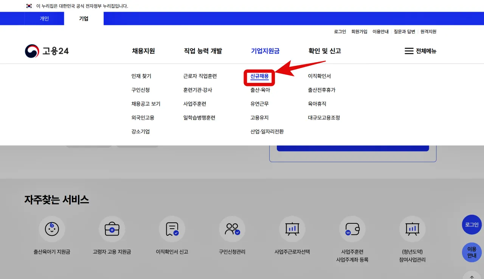
Task: Open the 채용지원 menu
Action: click(x=144, y=51)
